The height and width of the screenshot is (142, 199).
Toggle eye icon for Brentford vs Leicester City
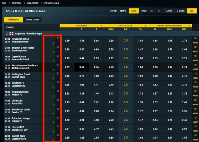pos(195,82)
